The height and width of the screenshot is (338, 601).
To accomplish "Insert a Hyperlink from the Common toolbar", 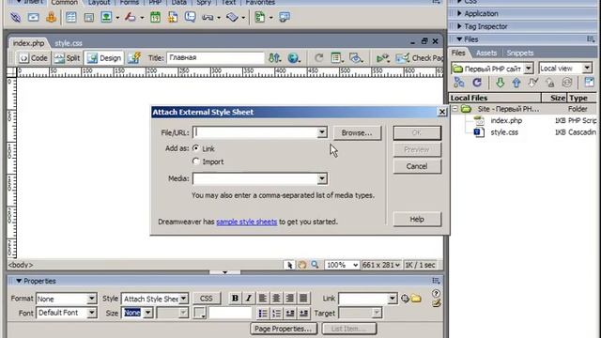I will (x=15, y=17).
